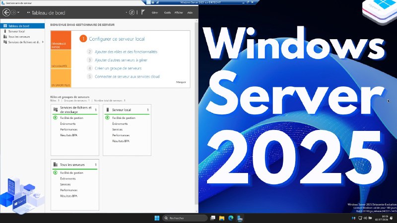
Task: Click the Configurer ce serveur local link
Action: pos(117,39)
